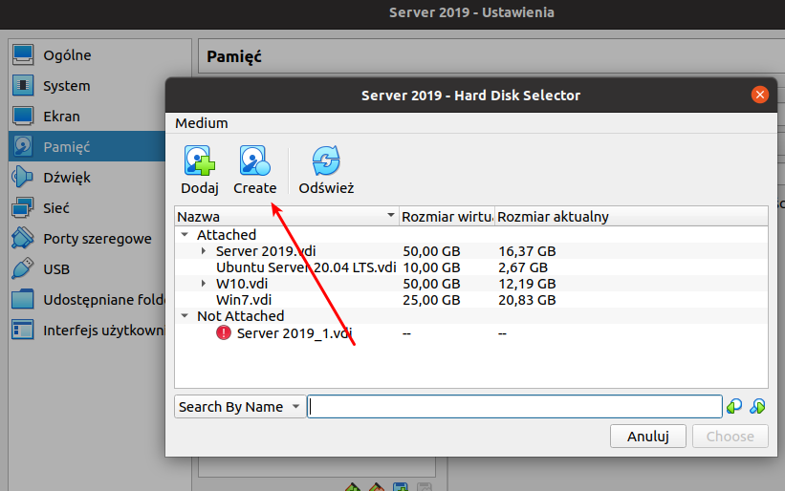Click the 10,00 GB virtual size cell
Viewport: 785px width, 491px height.
(431, 267)
